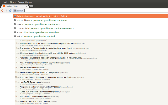168x105 pixels.
Task: Open Funds Run by Robots article
Action: (x=39, y=92)
